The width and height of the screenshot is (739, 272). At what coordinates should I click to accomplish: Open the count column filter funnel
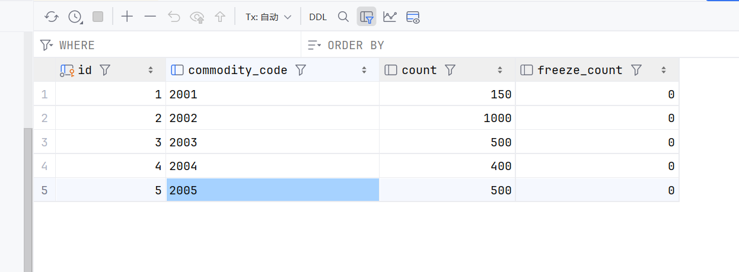pos(450,70)
